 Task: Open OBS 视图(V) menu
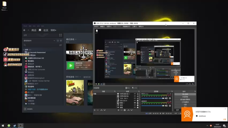point(109,26)
